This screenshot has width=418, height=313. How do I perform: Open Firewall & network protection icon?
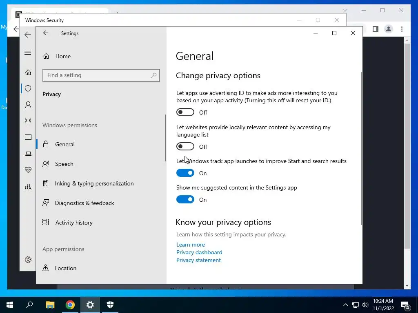click(x=28, y=121)
